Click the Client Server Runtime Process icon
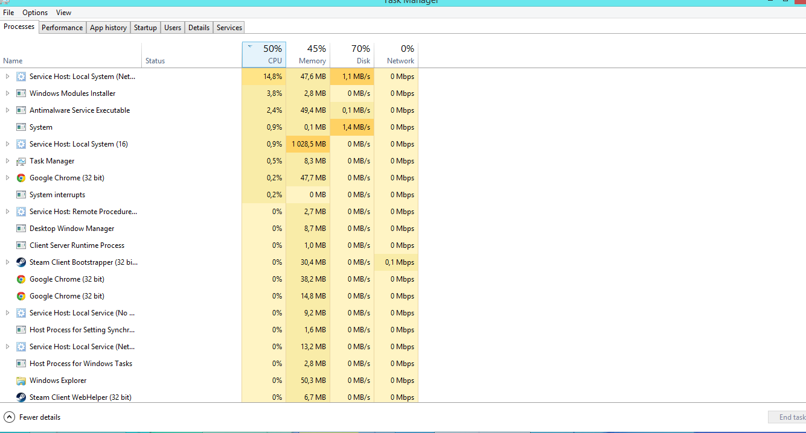The image size is (806, 433). 21,245
